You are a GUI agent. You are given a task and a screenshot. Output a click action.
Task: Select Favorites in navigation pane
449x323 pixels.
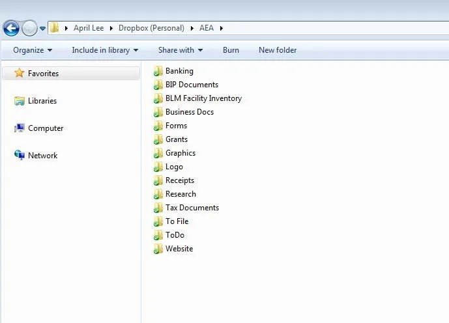[71, 73]
